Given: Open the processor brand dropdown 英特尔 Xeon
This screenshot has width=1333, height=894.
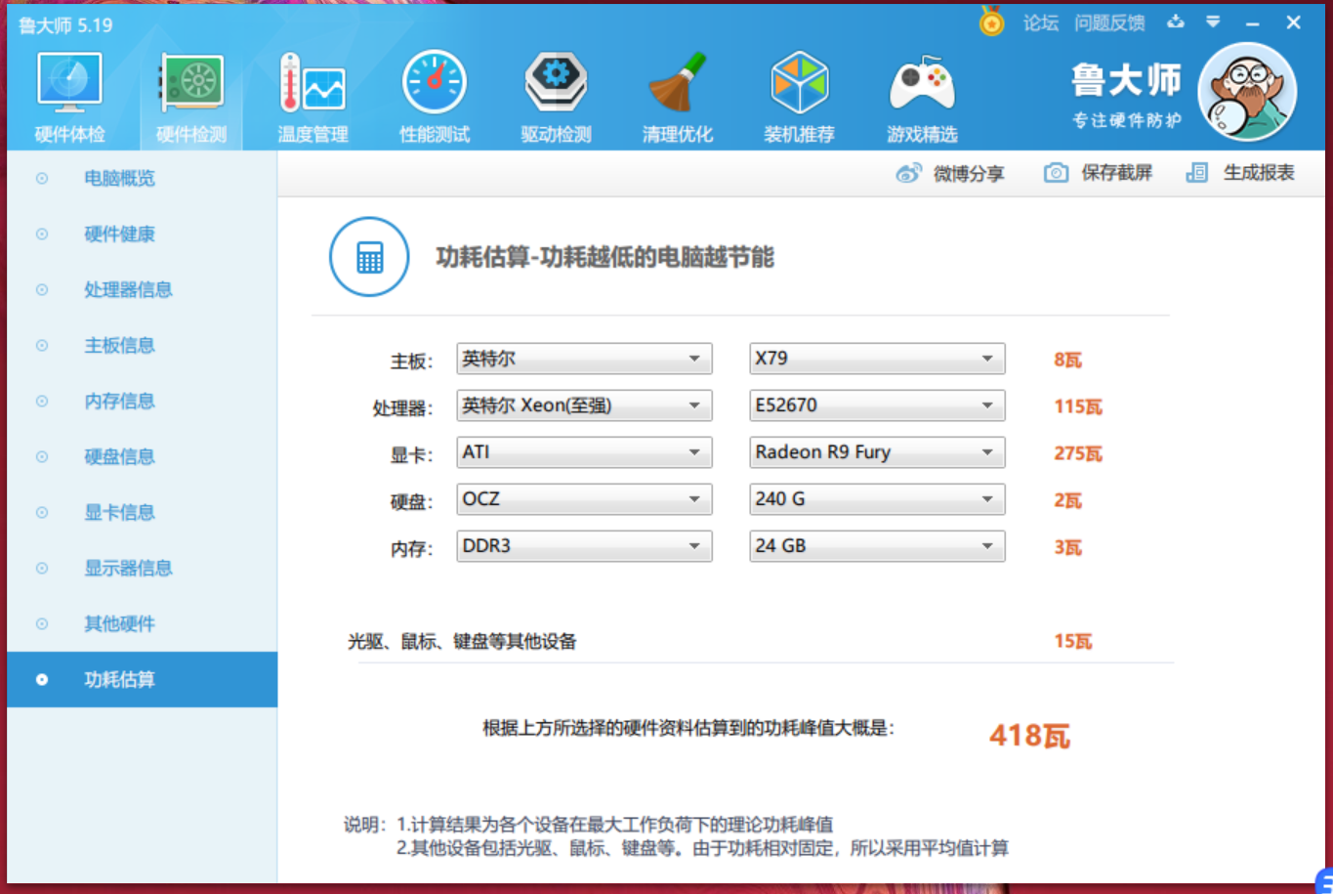Looking at the screenshot, I should pos(584,405).
